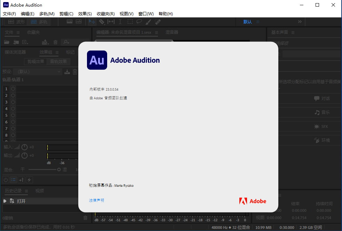Open the 效果(S) menu
This screenshot has width=342, height=231.
(x=85, y=14)
